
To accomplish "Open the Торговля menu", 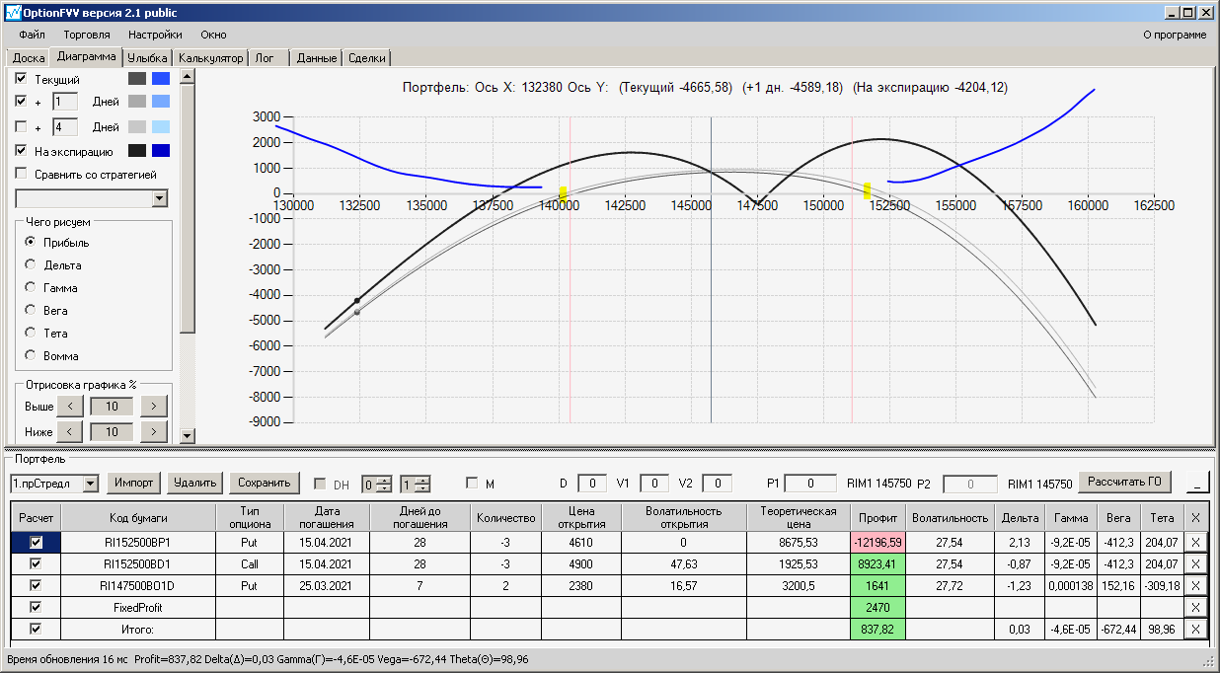I will 87,35.
